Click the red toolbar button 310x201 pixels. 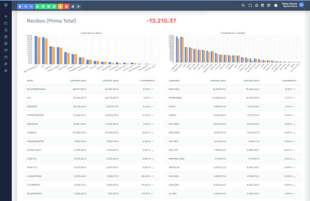tap(66, 5)
